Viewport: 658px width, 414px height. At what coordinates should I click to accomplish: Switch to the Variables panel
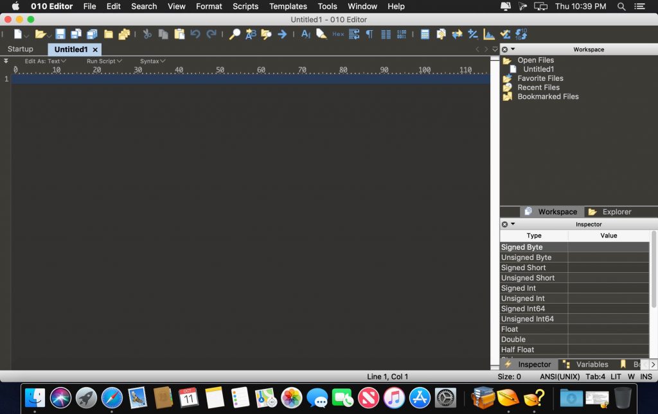click(x=591, y=364)
